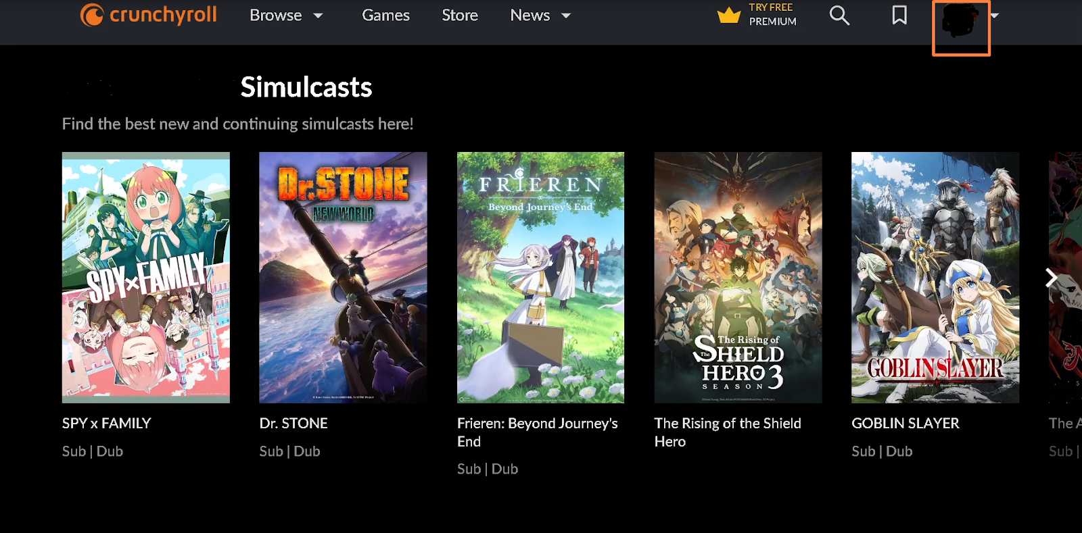Advance the carousel with the right arrow
Screen dimensions: 1082x533
(1051, 278)
